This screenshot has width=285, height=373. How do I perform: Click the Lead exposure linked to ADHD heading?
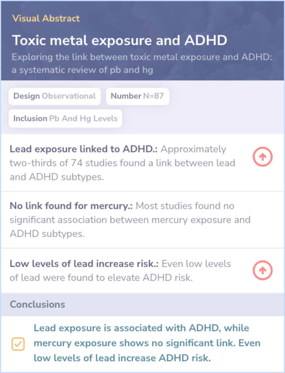(84, 149)
